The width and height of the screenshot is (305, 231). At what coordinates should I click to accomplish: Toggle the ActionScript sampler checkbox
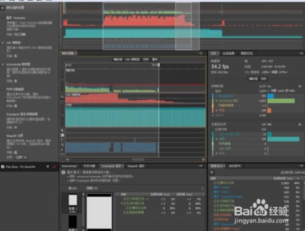pos(2,64)
